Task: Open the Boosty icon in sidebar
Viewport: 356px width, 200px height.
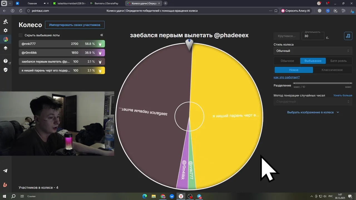Action: (x=5, y=185)
